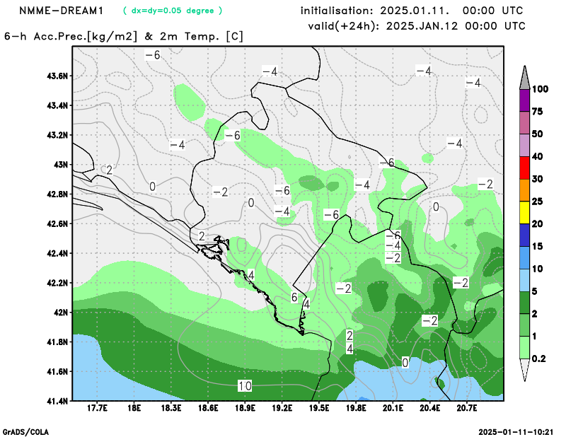The height and width of the screenshot is (437, 566).
Task: Click the 2025-01-11-10:21 timestamp
Action: point(516,432)
